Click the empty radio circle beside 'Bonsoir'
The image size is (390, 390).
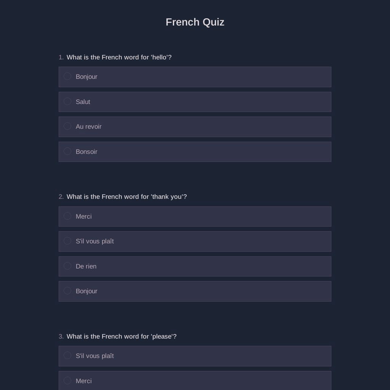pos(67,151)
